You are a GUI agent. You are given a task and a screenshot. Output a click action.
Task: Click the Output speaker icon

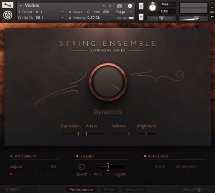click(19, 12)
